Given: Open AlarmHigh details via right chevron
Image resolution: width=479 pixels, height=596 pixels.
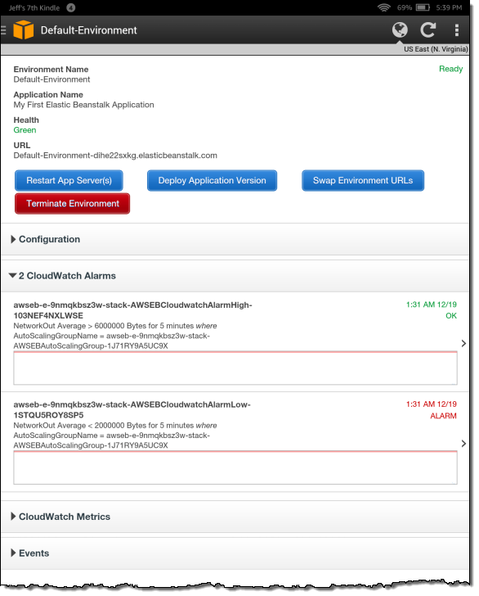Looking at the screenshot, I should pos(463,344).
